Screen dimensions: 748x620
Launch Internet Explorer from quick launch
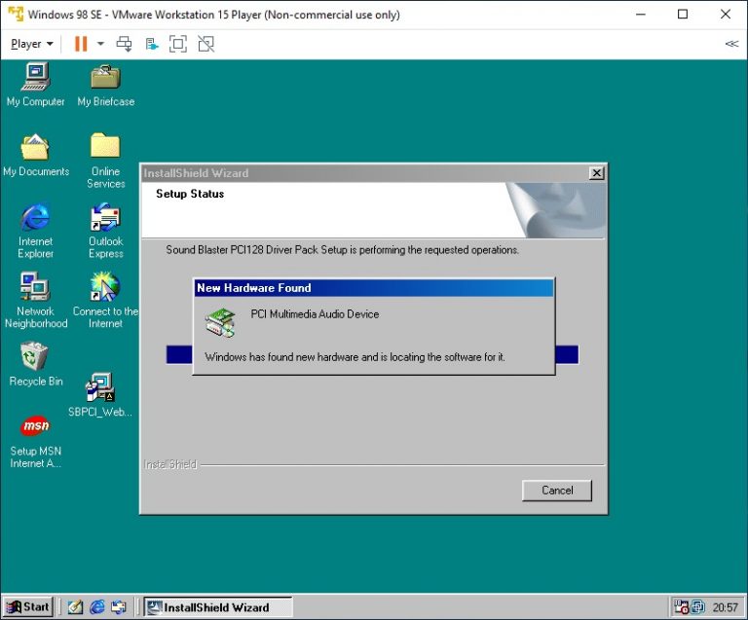click(97, 607)
